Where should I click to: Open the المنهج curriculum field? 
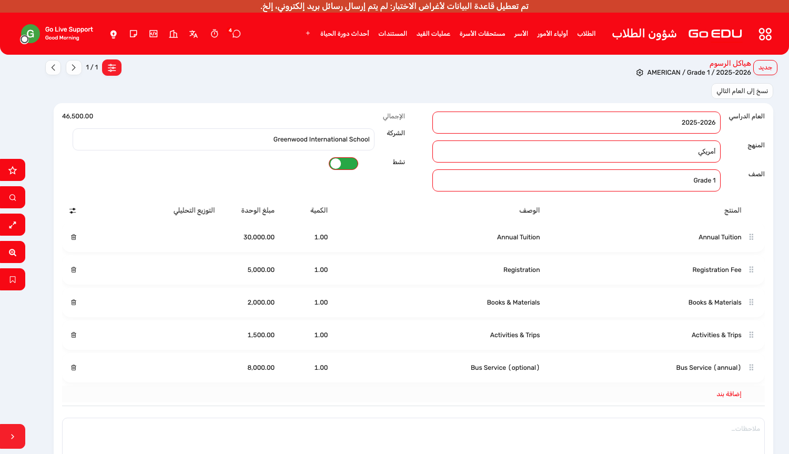[x=576, y=152]
